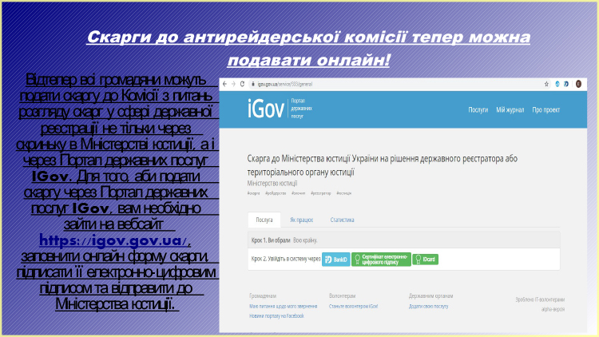Log in with the BankID button
599x337 pixels.
(335, 260)
